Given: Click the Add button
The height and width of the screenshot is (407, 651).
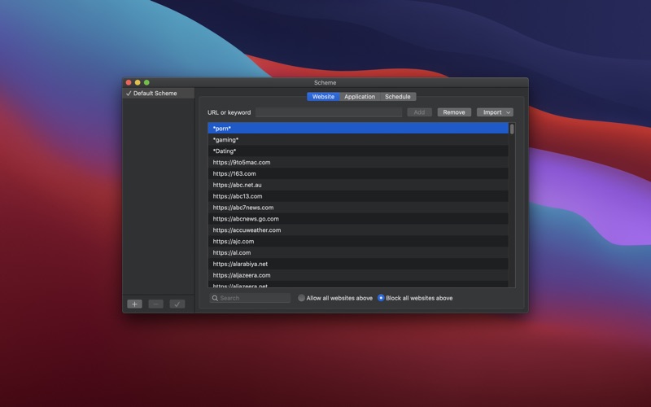Looking at the screenshot, I should tap(419, 112).
